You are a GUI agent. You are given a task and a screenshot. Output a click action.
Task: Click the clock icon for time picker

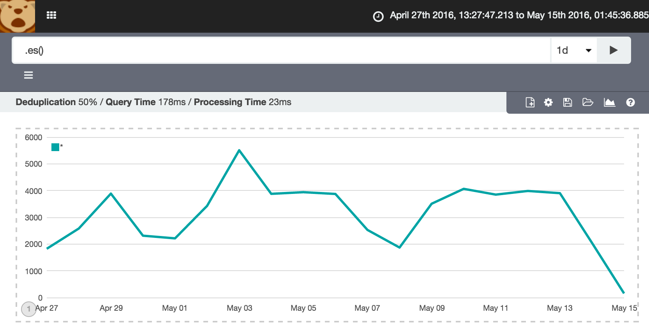378,16
